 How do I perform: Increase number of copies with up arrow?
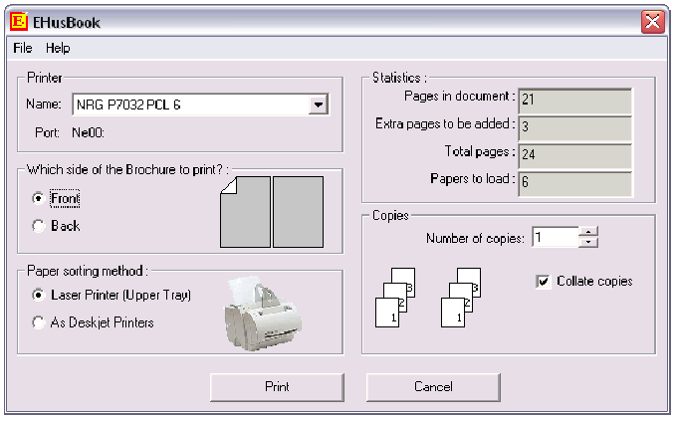point(588,233)
